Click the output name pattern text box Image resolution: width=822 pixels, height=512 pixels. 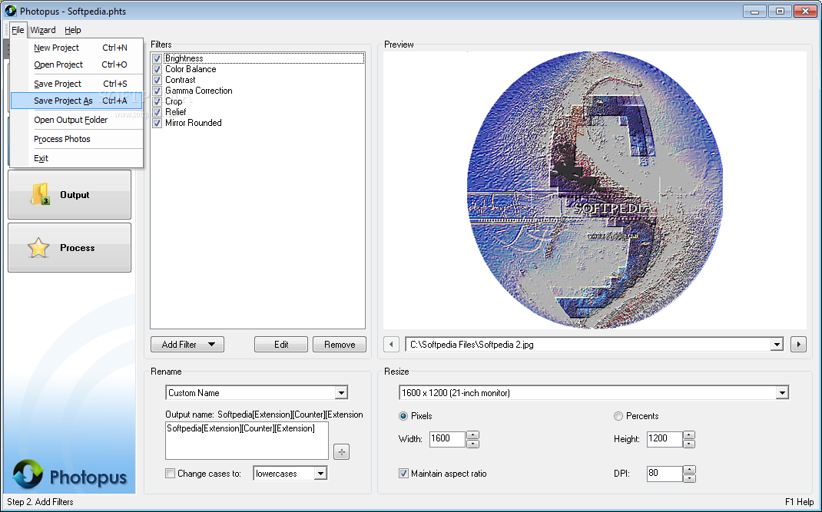tap(247, 441)
